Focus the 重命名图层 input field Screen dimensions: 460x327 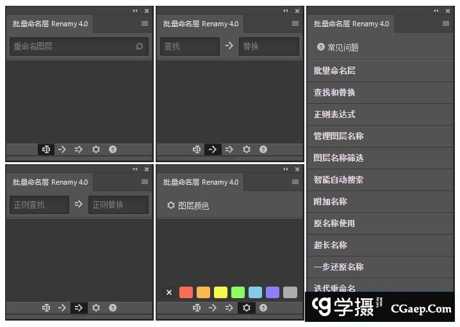[x=79, y=46]
